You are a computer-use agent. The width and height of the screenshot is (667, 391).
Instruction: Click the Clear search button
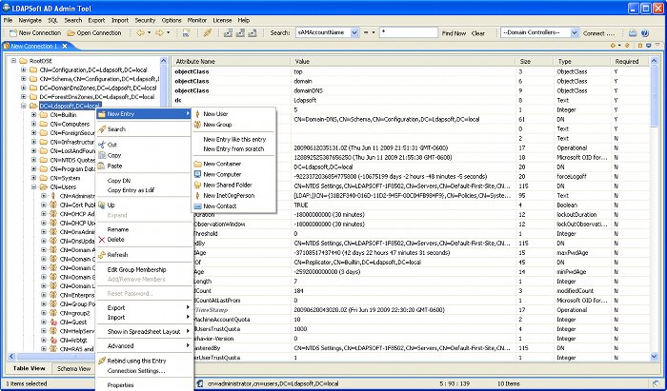coord(478,32)
